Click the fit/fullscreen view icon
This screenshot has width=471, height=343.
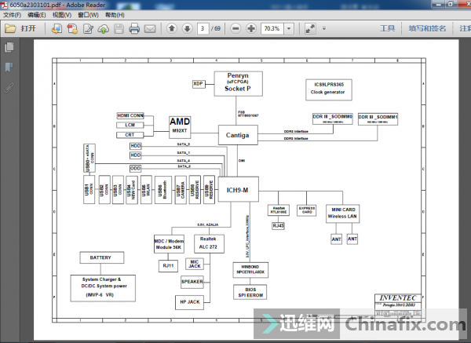310,28
